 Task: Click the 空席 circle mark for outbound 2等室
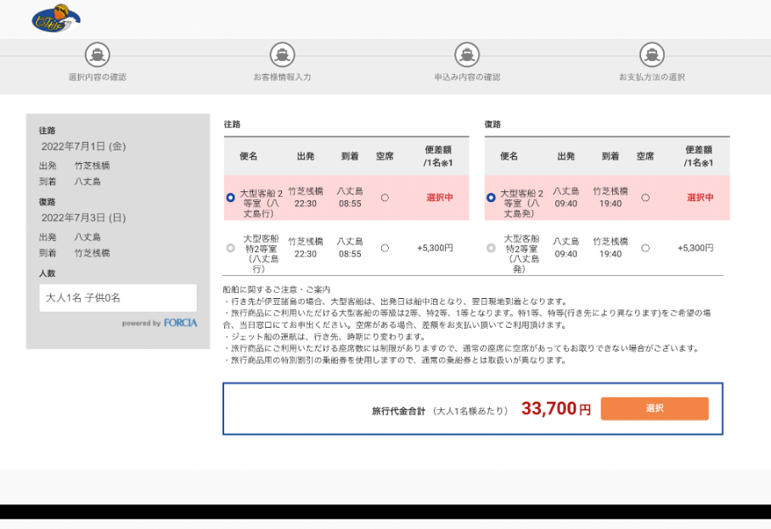pyautogui.click(x=384, y=197)
